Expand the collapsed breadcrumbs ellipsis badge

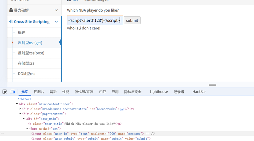(122, 109)
